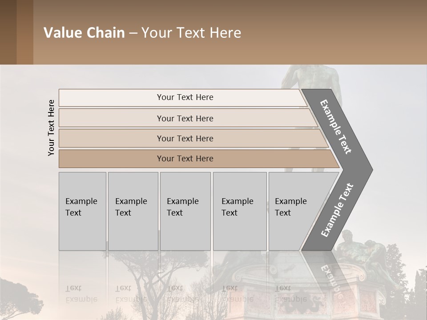Image resolution: width=427 pixels, height=320 pixels.
Task: Click the statue torso in the background
Action: click(x=317, y=80)
